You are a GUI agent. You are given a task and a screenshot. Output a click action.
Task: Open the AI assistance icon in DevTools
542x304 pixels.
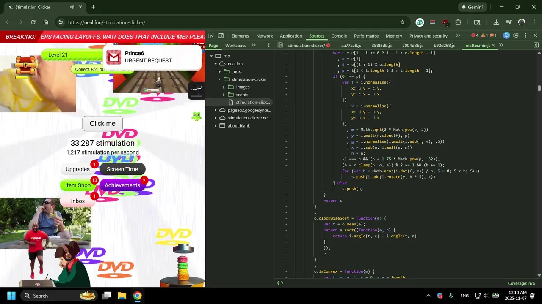click(506, 35)
